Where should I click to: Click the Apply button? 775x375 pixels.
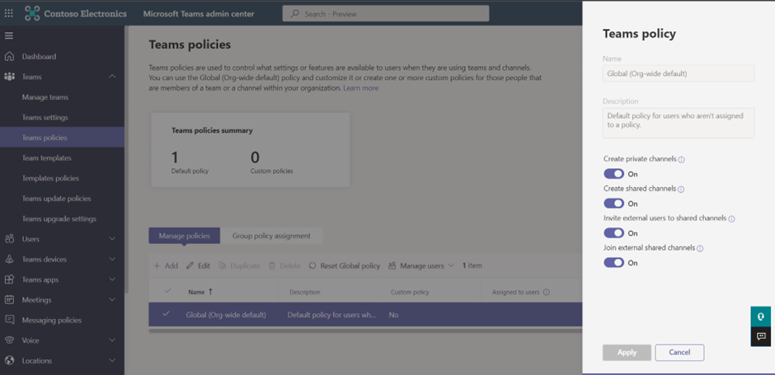click(x=627, y=352)
